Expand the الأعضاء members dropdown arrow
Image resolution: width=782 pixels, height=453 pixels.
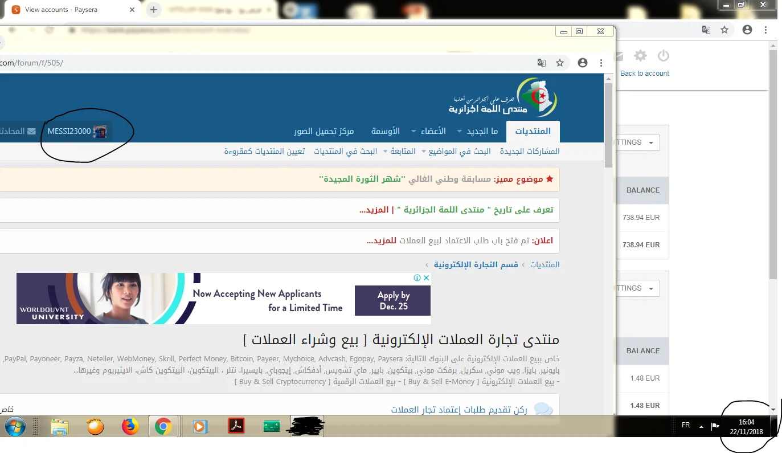click(x=413, y=131)
